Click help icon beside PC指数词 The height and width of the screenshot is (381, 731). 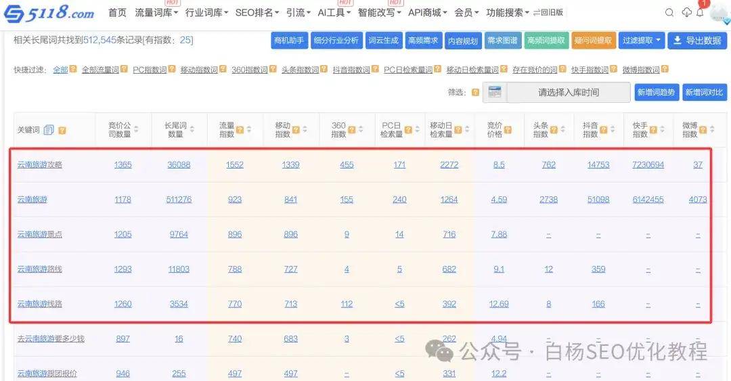172,69
